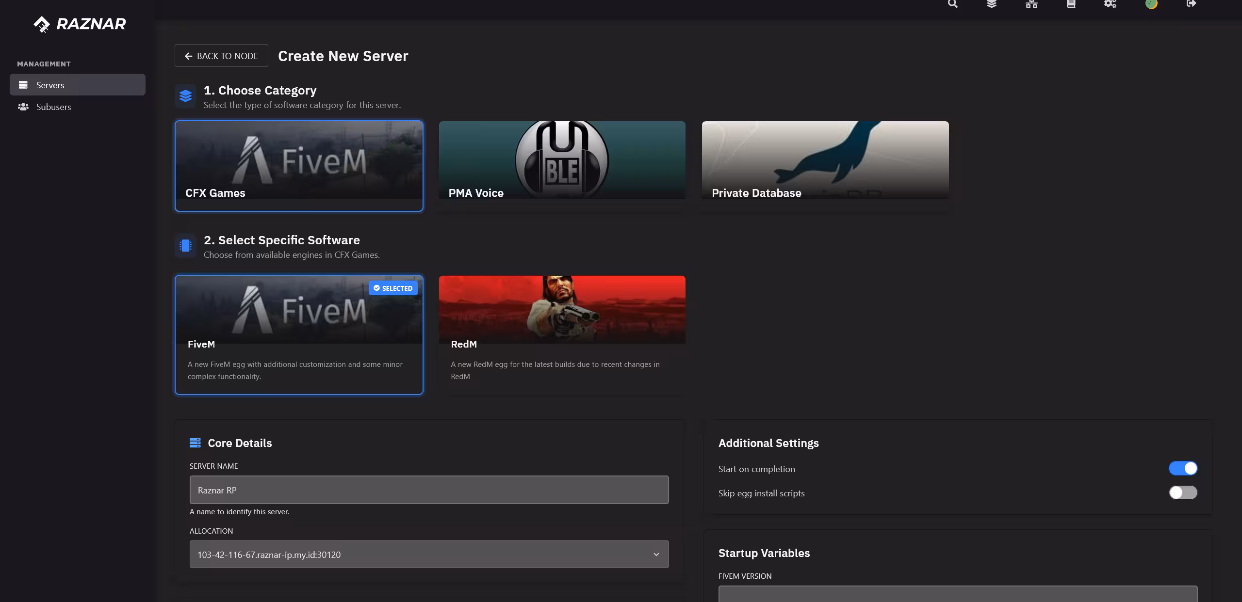Click the Startup Variables heading
Image resolution: width=1242 pixels, height=602 pixels.
pos(764,553)
